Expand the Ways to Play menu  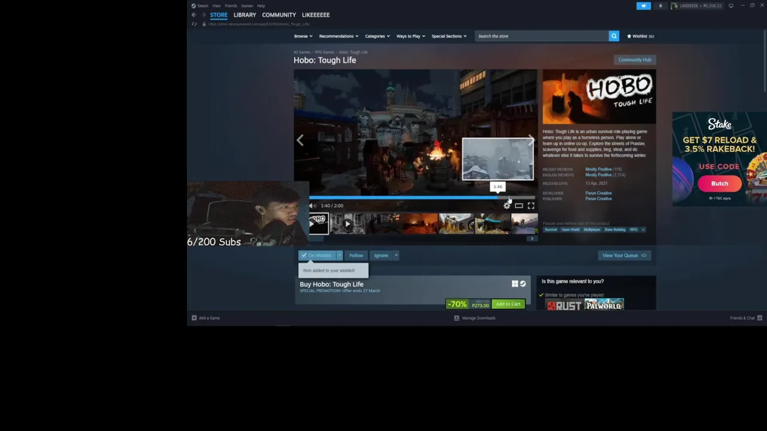tap(410, 36)
